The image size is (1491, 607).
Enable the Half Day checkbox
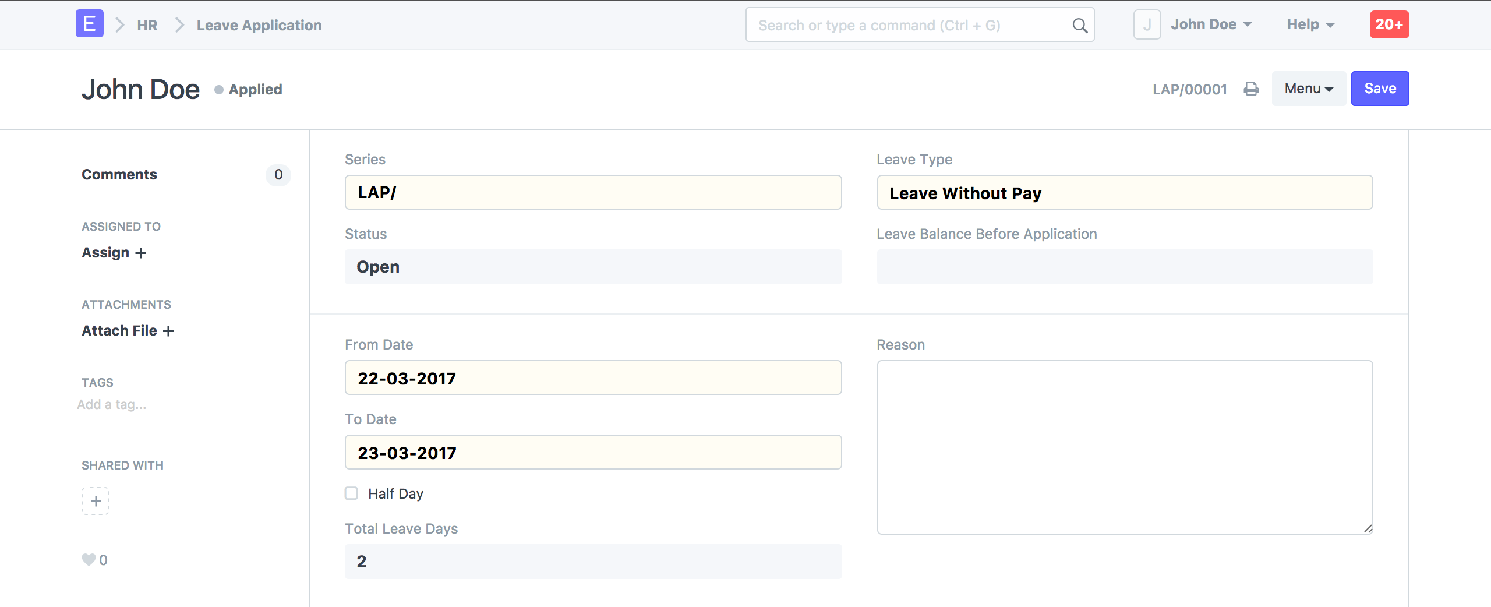click(351, 493)
